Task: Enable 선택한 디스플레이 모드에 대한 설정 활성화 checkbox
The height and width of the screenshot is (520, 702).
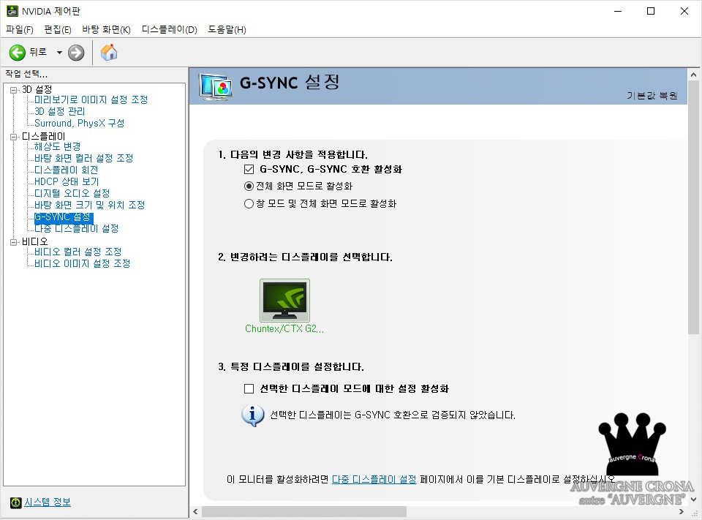Action: pos(249,388)
